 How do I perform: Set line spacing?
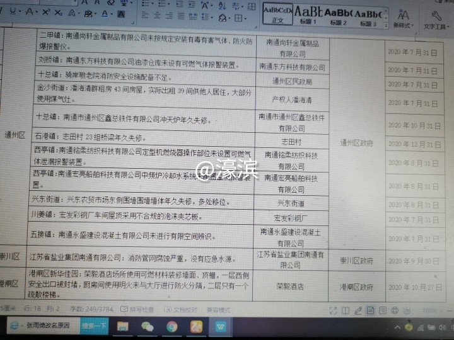pyautogui.click(x=205, y=17)
